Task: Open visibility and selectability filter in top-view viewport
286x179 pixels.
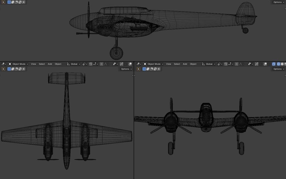Action: [115, 64]
